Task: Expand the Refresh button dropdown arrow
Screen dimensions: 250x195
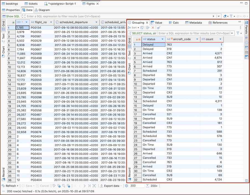Action: 17,186
